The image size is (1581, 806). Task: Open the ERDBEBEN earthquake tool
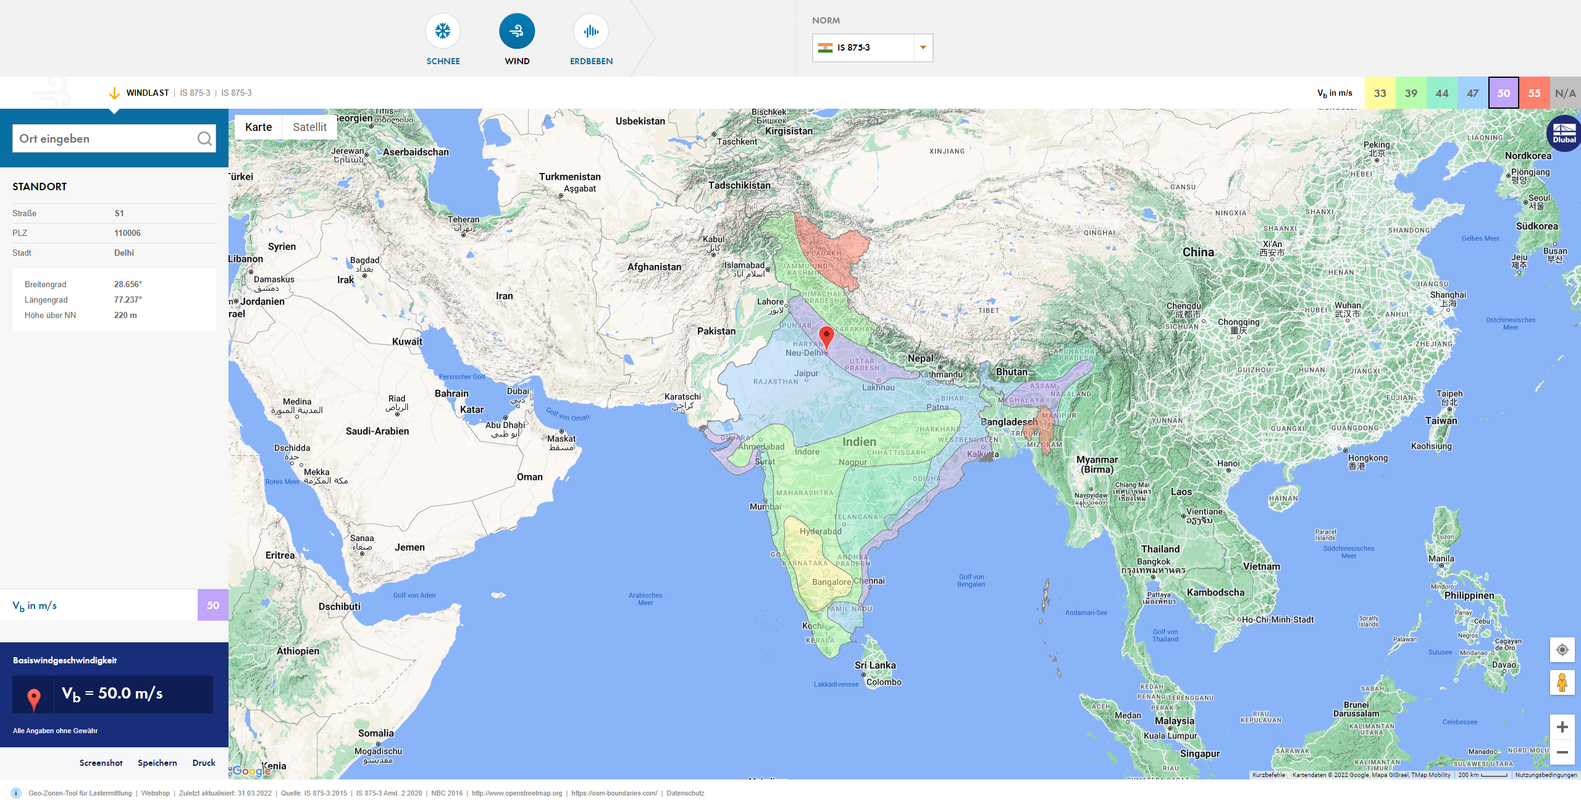click(590, 30)
